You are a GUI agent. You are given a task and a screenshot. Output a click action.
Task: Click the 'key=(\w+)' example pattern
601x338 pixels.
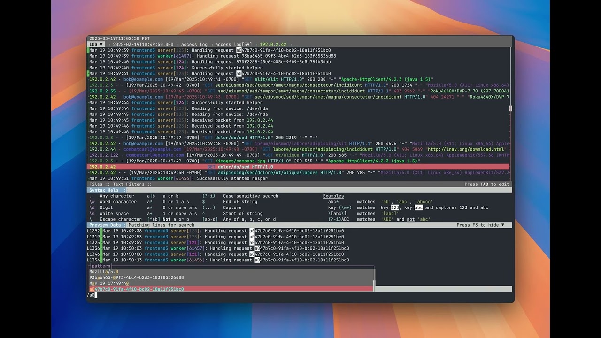point(340,207)
